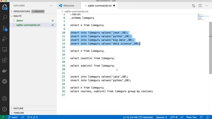Click line number 17 in gutter
This screenshot has width=212, height=119.
[64, 58]
